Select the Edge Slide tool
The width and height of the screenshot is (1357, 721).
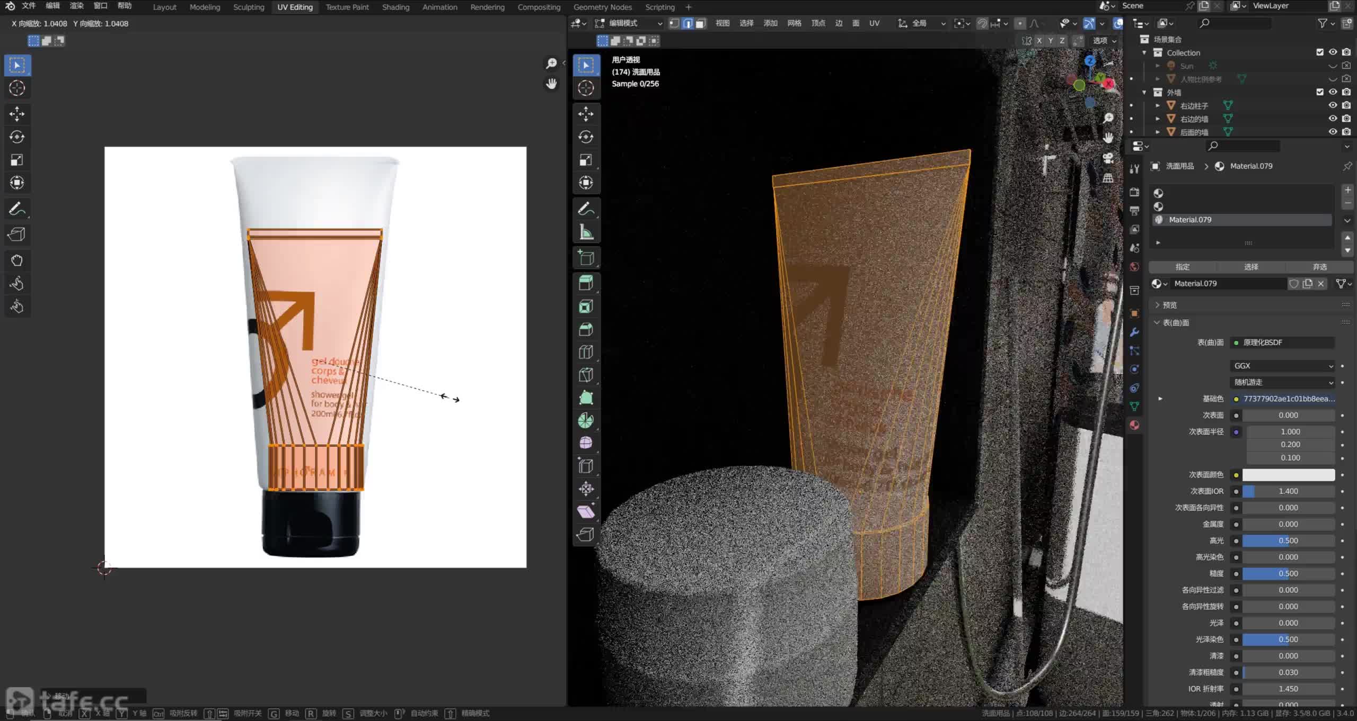[586, 466]
